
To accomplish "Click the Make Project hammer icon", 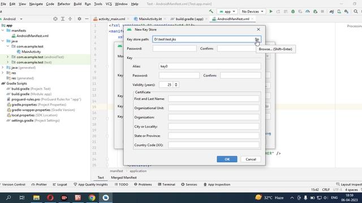I will [211, 11].
